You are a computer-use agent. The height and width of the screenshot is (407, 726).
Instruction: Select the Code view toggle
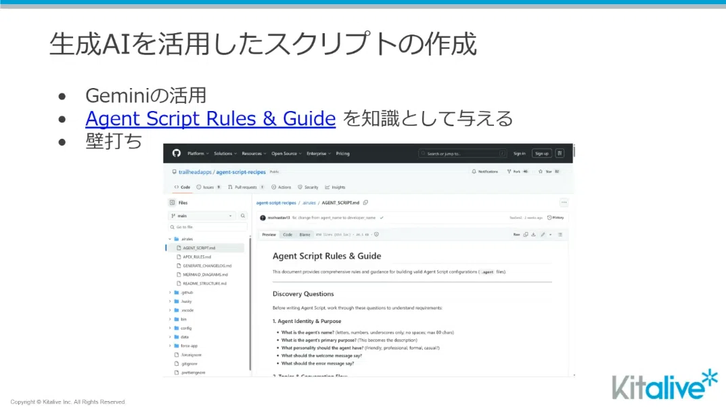click(x=288, y=234)
